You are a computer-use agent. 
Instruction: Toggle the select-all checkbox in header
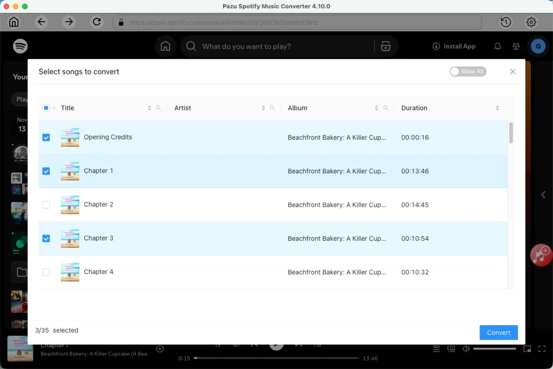coord(46,108)
